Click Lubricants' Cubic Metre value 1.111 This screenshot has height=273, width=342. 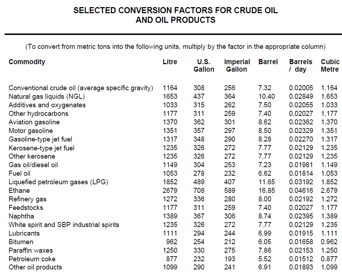(x=329, y=233)
